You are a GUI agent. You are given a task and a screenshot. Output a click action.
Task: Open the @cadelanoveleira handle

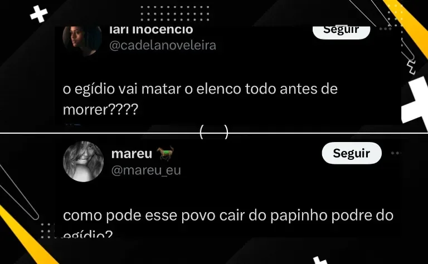[163, 45]
